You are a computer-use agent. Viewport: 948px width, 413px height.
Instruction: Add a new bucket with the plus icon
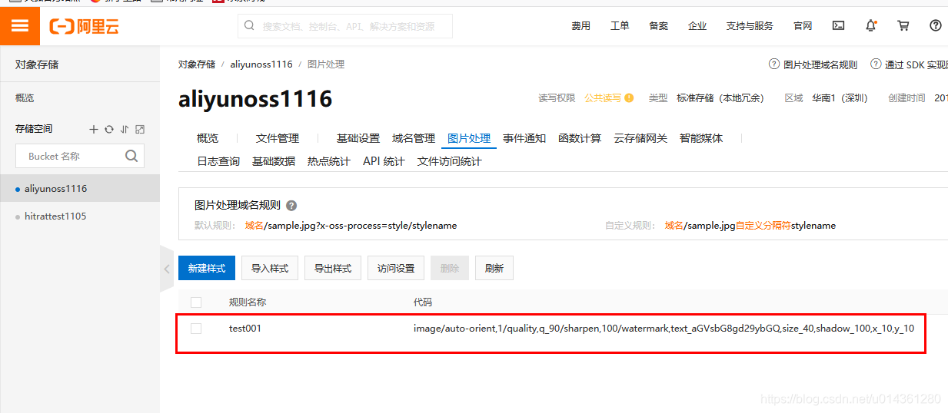point(94,130)
